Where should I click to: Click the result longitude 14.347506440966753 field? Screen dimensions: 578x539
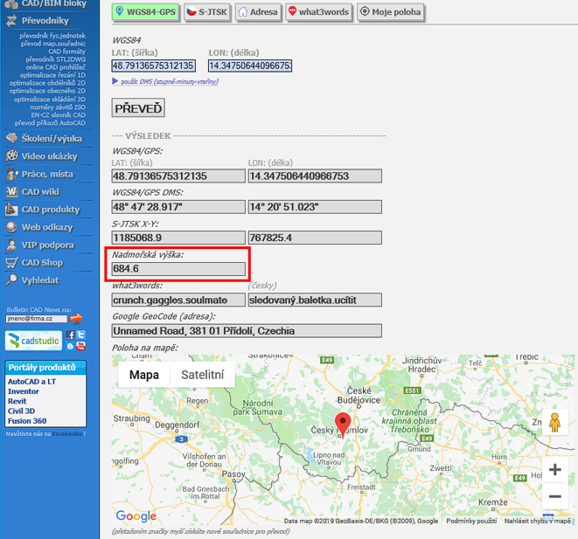[315, 176]
